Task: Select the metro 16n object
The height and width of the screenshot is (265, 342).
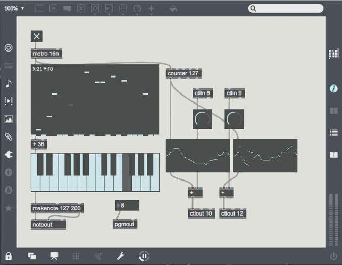Action: (46, 54)
